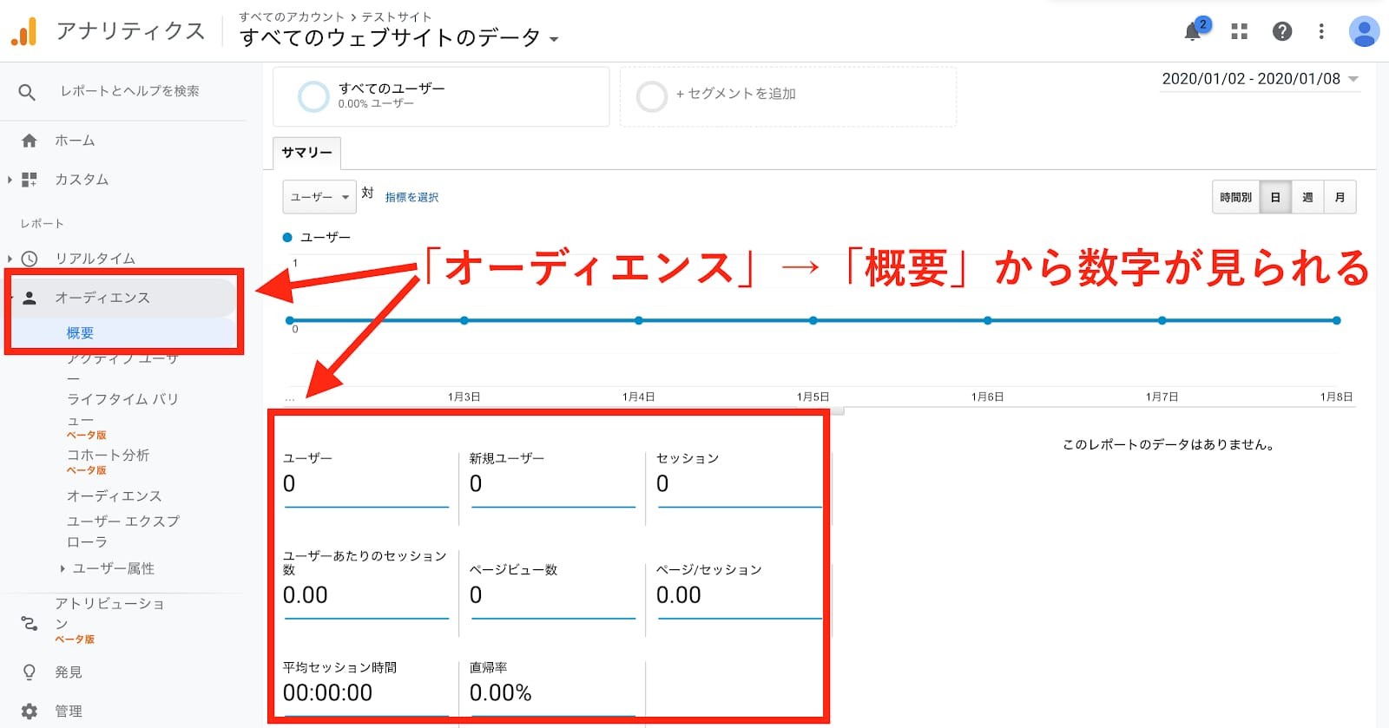Open the user account avatar

pyautogui.click(x=1364, y=31)
